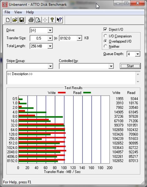Click the write value 104239

[118, 139]
